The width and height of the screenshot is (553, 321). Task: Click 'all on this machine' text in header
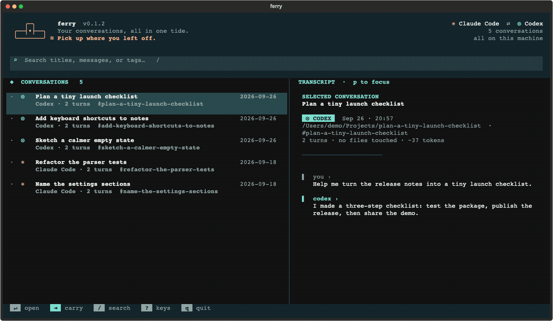click(508, 38)
